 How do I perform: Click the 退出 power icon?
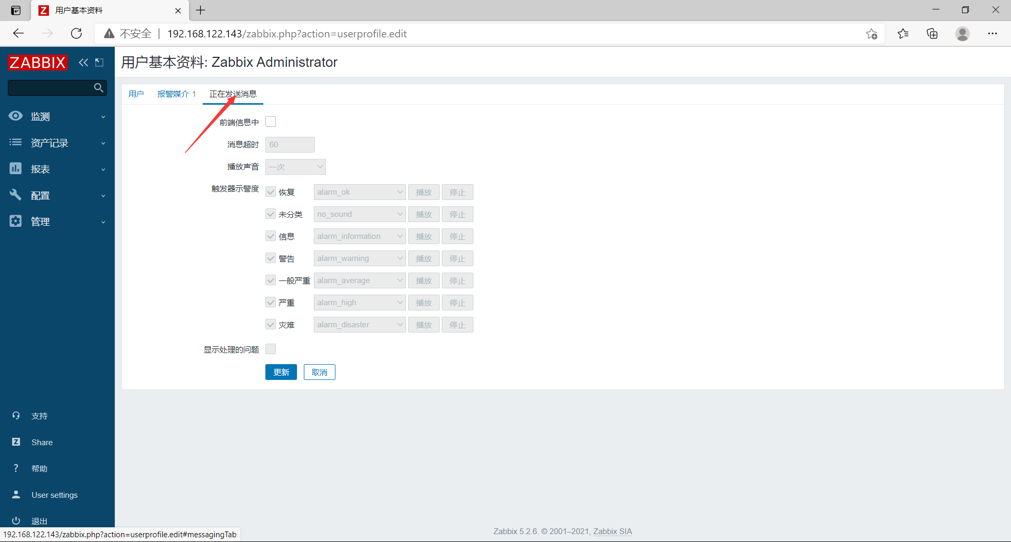[x=16, y=521]
